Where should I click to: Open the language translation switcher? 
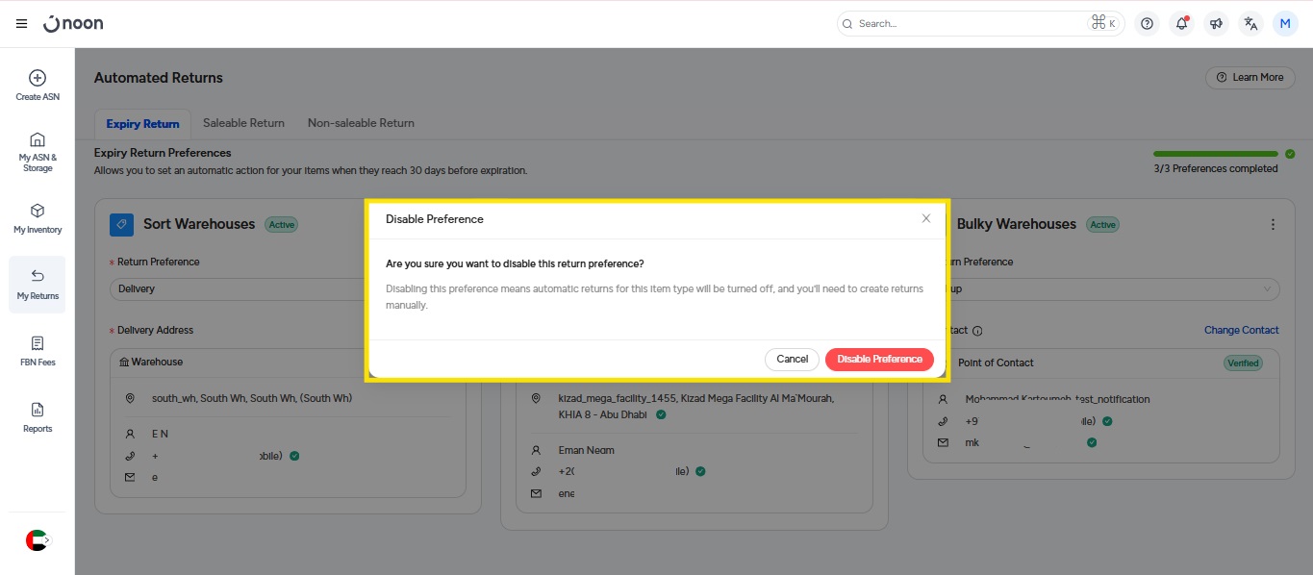click(1250, 24)
